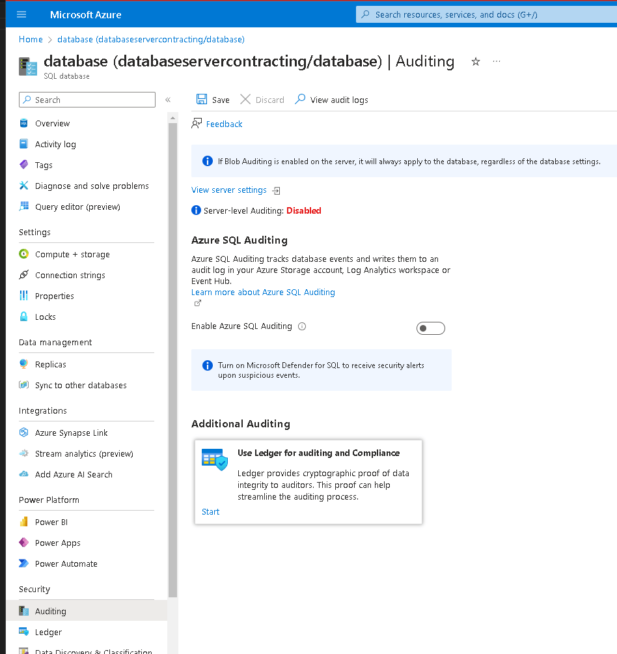Click 'Use Ledger for auditing and Compliance' heading
The width and height of the screenshot is (617, 654).
[x=318, y=453]
